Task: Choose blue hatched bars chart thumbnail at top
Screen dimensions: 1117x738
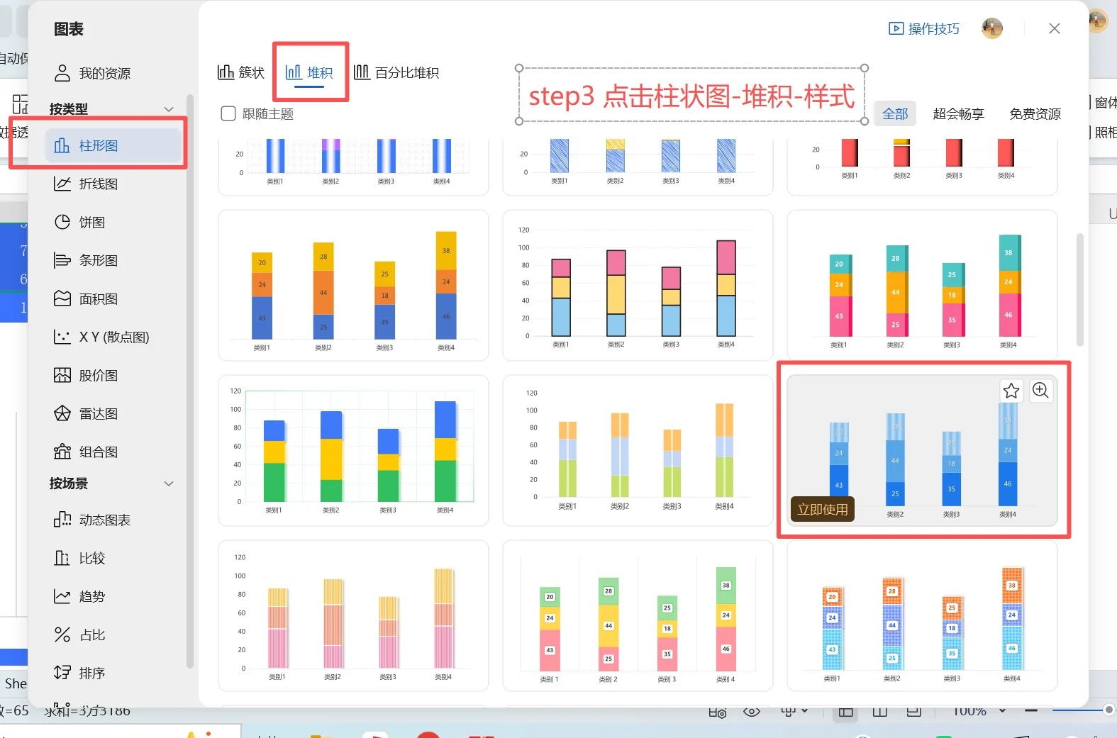Action: click(x=638, y=167)
